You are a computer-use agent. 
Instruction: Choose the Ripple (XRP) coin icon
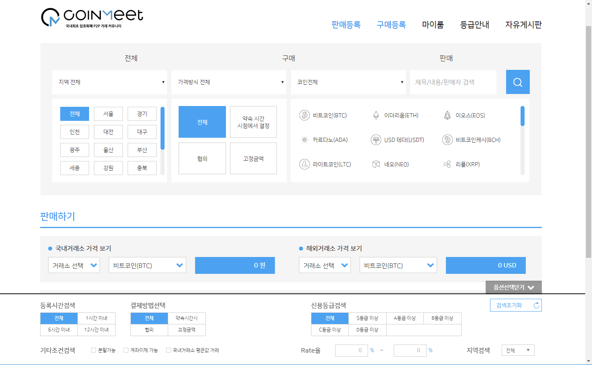point(447,164)
